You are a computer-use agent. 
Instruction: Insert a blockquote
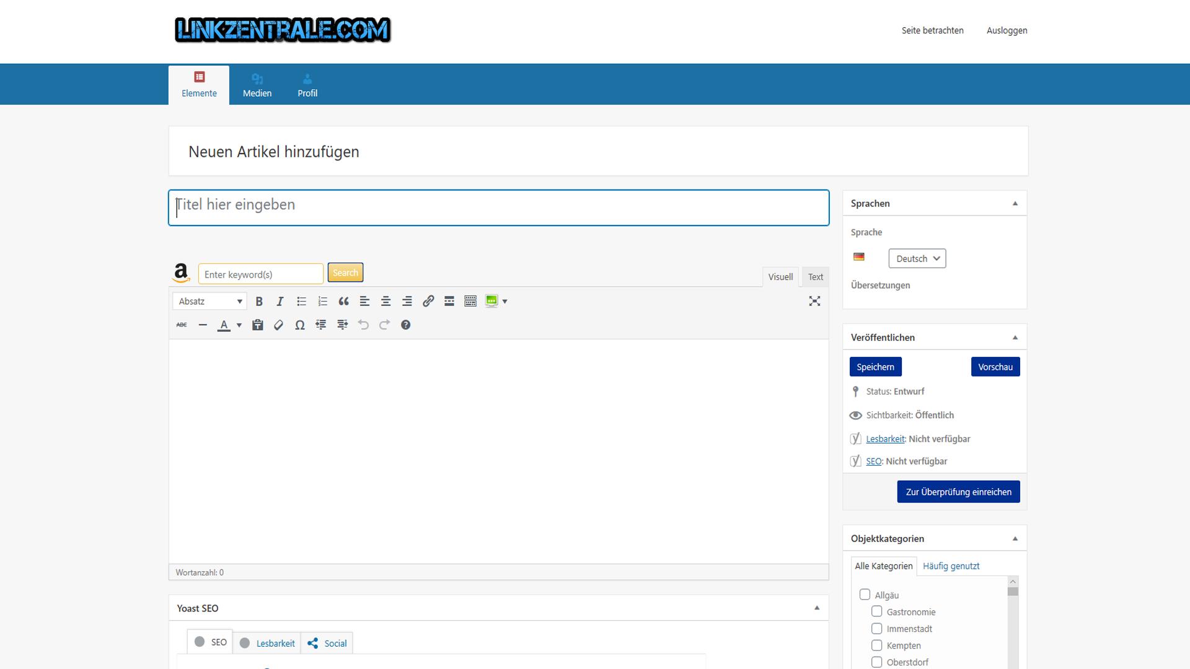coord(343,301)
